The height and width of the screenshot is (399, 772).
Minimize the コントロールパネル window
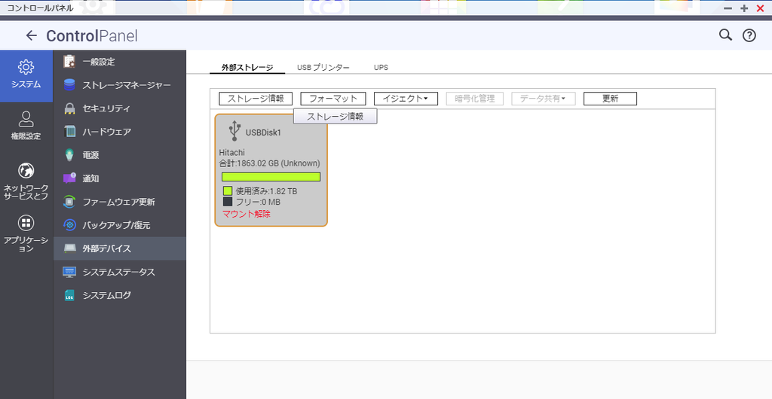click(728, 8)
